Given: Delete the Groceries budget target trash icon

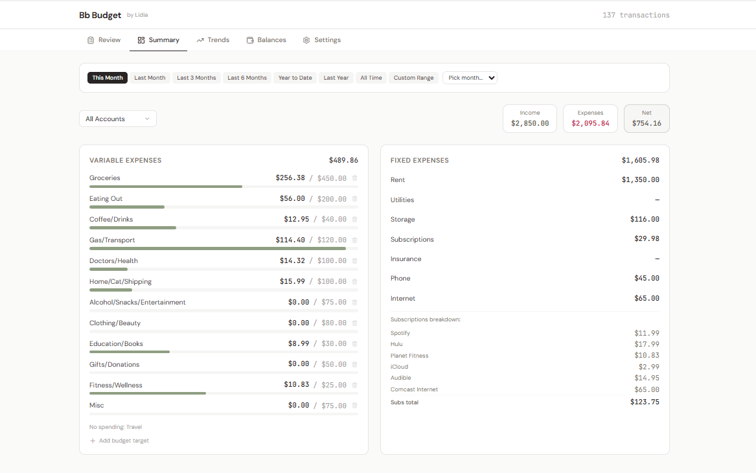Looking at the screenshot, I should click(x=354, y=178).
